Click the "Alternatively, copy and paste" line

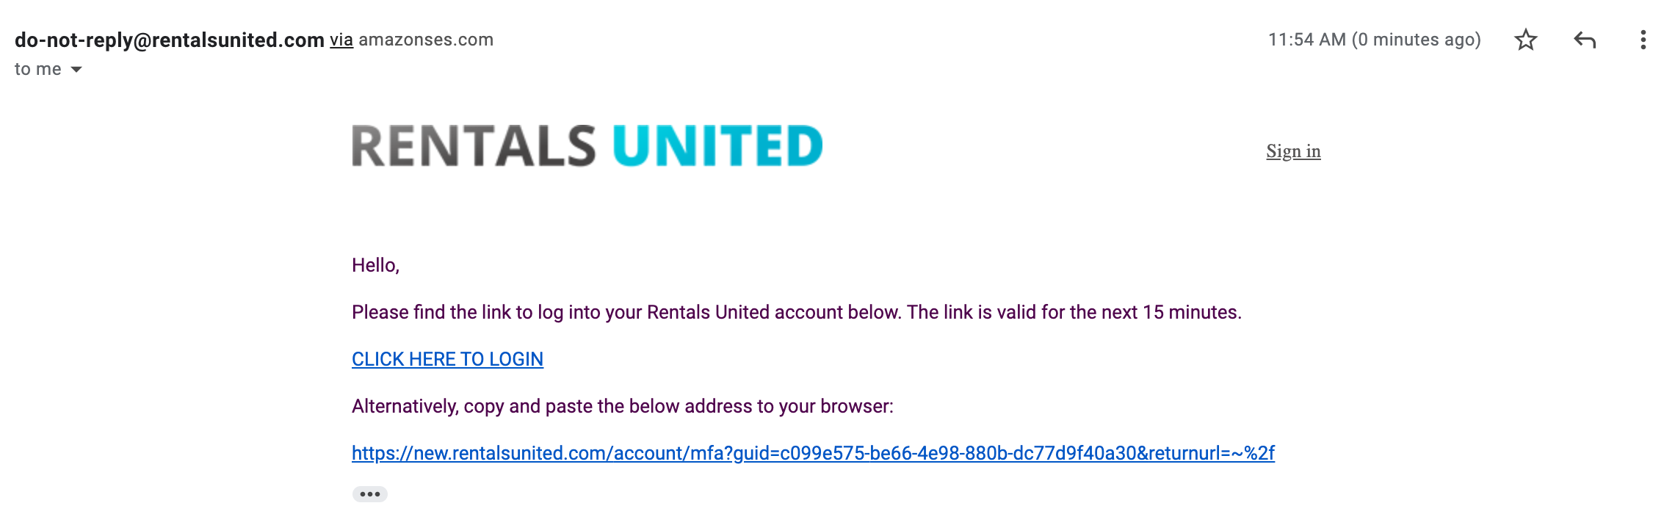coord(622,406)
